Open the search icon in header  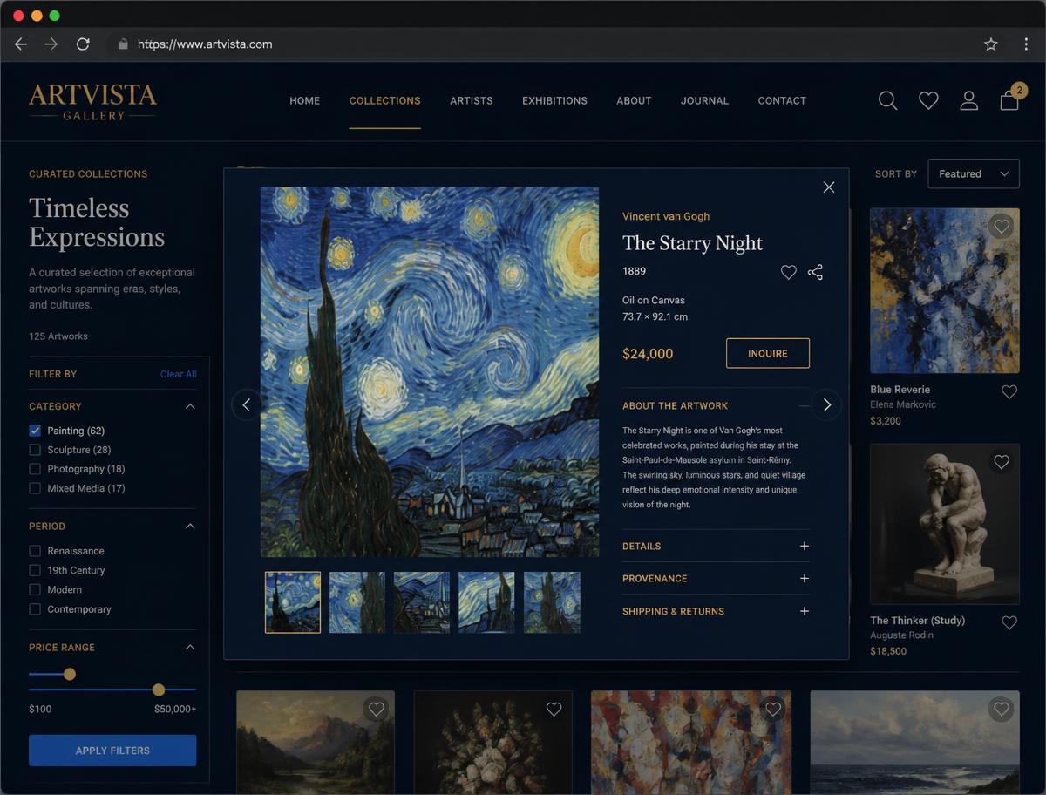tap(887, 100)
